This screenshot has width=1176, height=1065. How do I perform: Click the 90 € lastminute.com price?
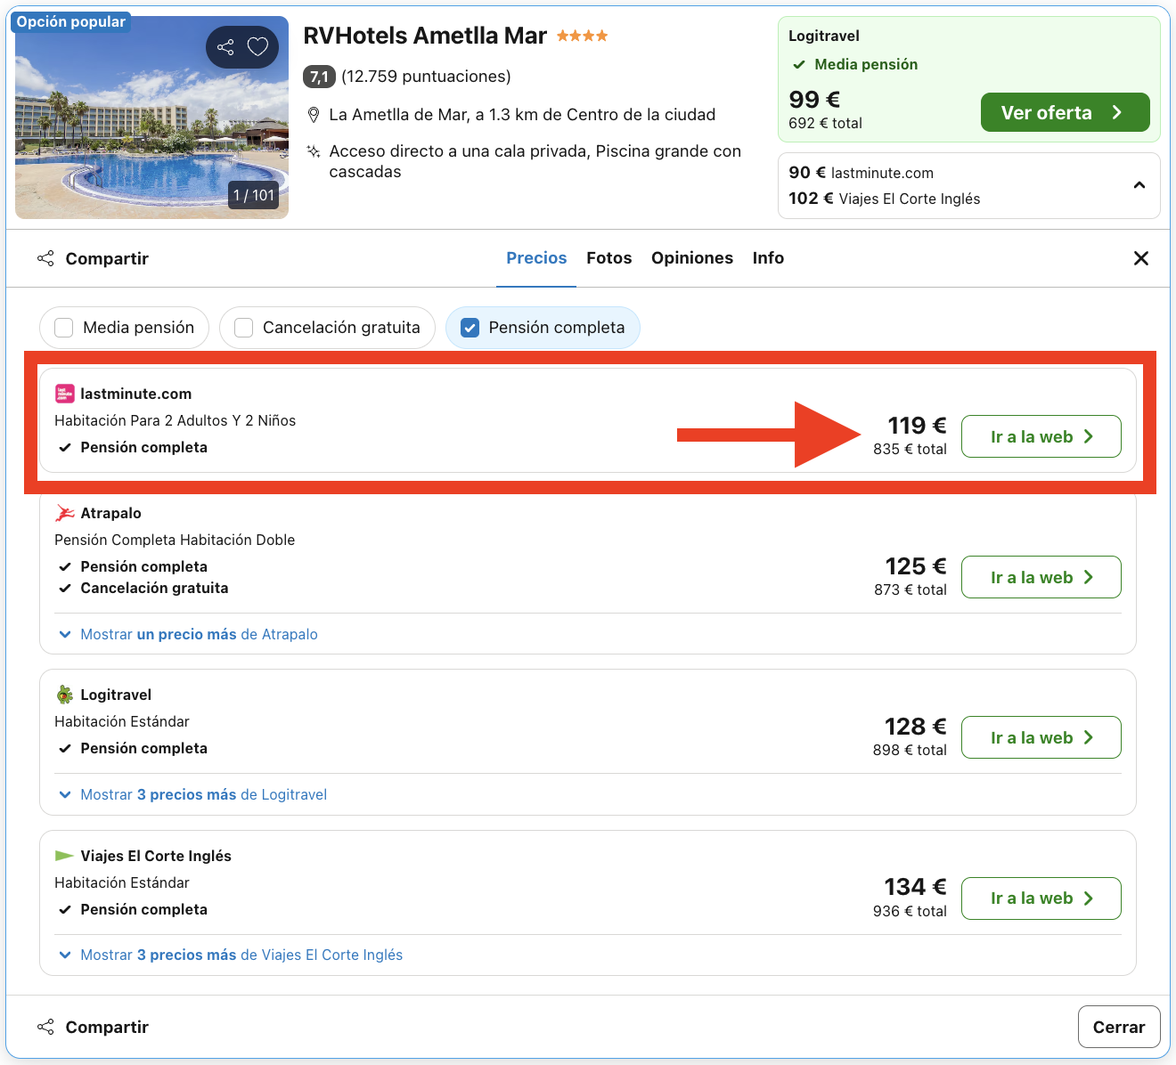tap(861, 173)
